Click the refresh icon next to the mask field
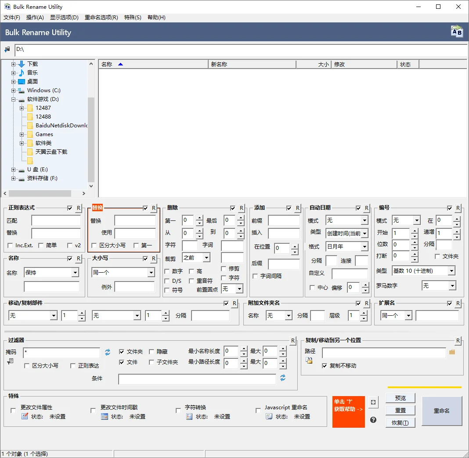The height and width of the screenshot is (458, 469). point(107,353)
